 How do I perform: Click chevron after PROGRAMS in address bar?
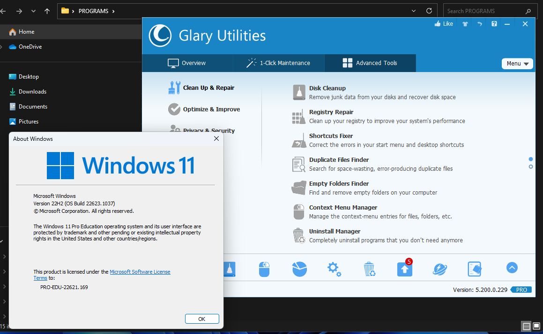tap(113, 11)
